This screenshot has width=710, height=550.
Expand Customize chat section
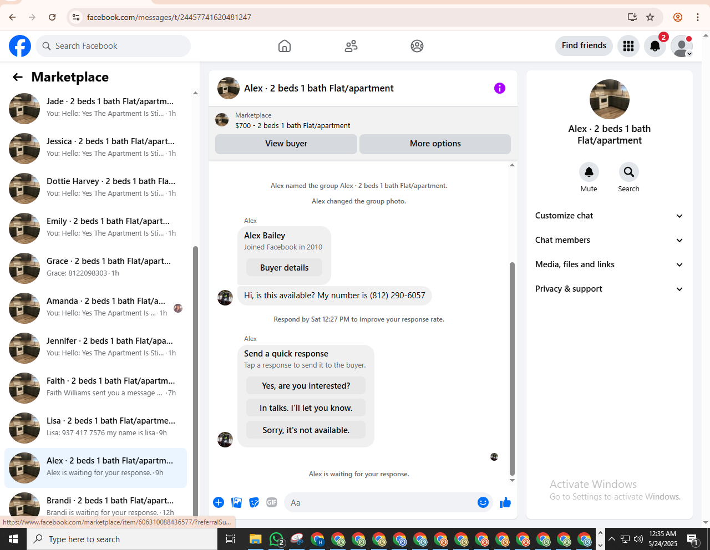click(609, 216)
